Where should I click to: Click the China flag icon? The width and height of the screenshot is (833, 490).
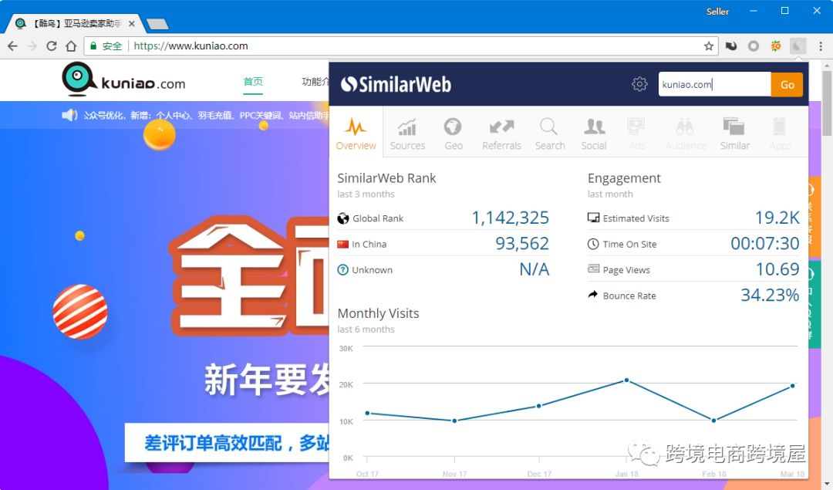click(342, 244)
